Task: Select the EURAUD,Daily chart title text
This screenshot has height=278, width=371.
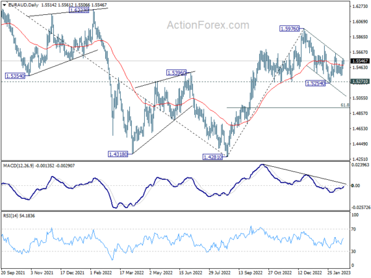Action: click(23, 5)
